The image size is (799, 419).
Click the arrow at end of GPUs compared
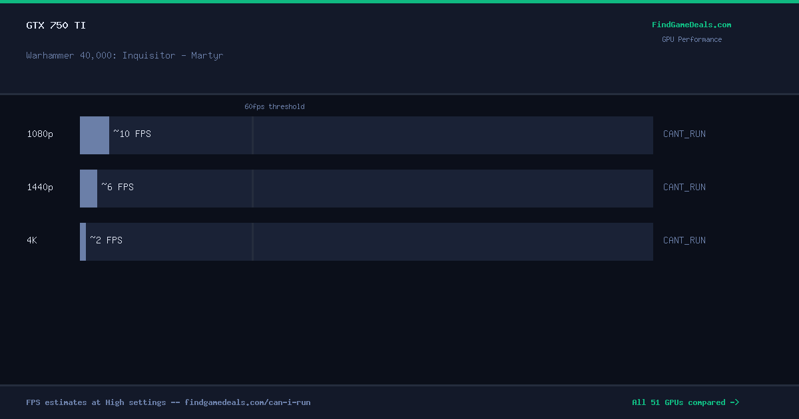pos(734,402)
